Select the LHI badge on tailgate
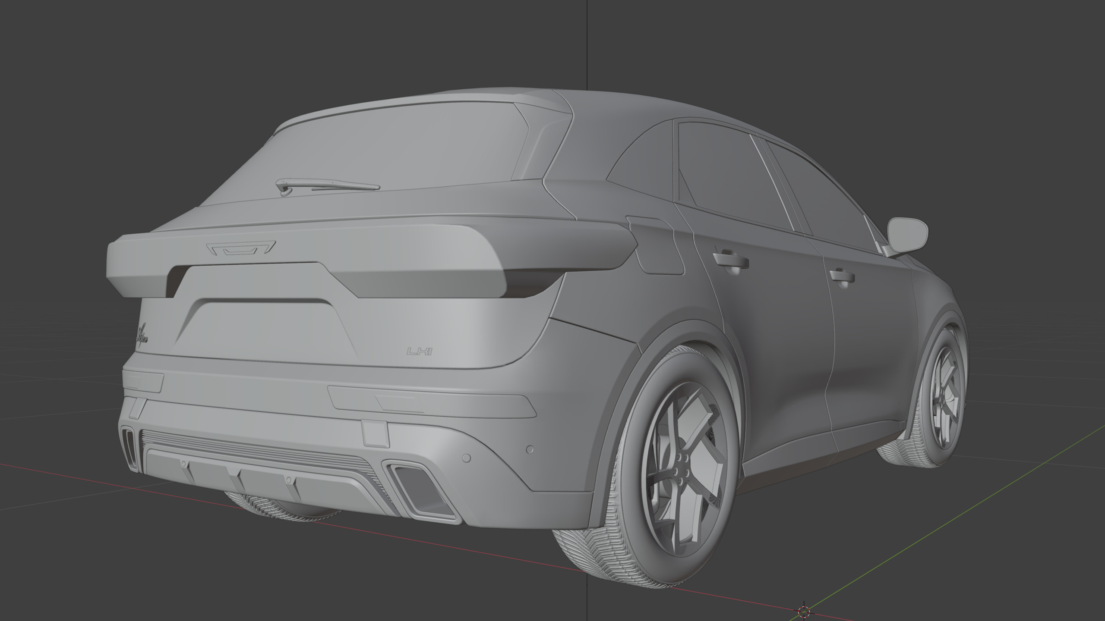Image resolution: width=1105 pixels, height=621 pixels. [x=420, y=351]
